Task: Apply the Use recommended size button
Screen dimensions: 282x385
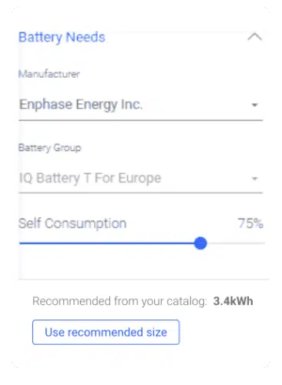Action: point(106,332)
